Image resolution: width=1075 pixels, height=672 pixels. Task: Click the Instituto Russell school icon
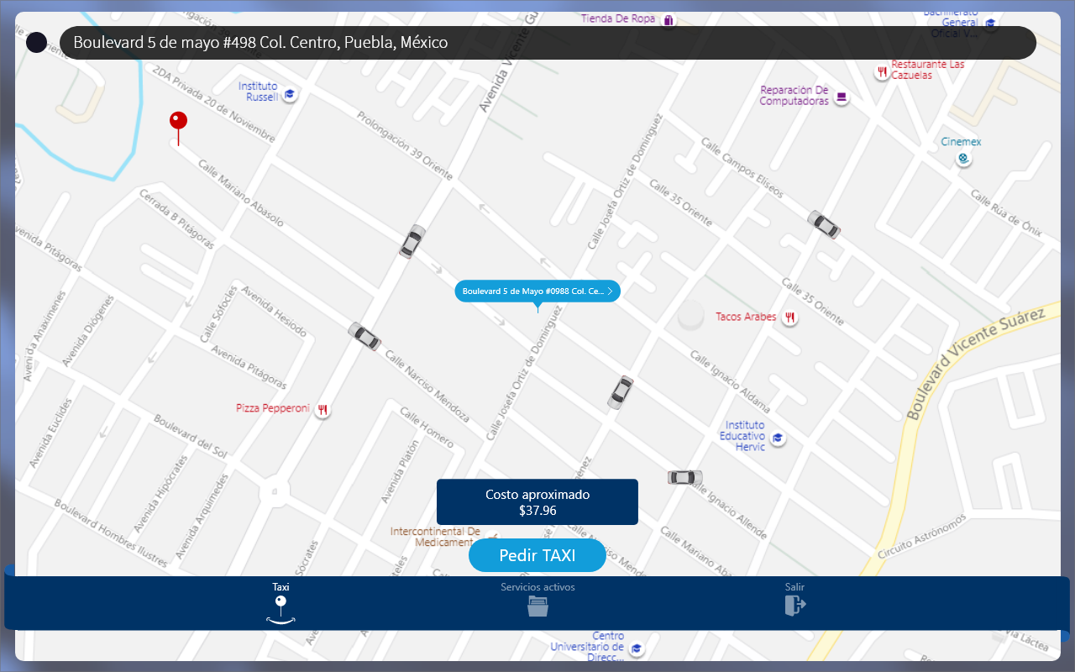tap(290, 94)
